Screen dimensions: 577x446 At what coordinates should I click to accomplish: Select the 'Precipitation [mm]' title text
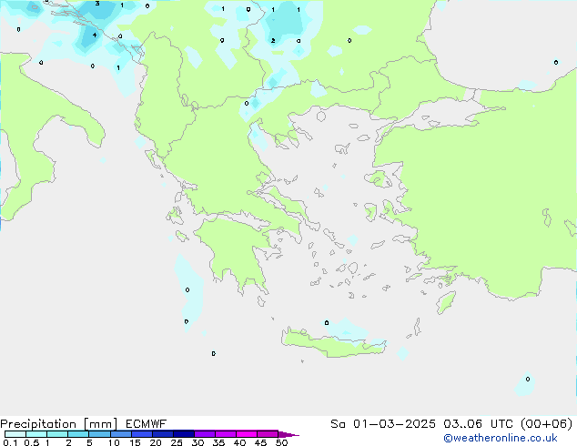(x=59, y=424)
